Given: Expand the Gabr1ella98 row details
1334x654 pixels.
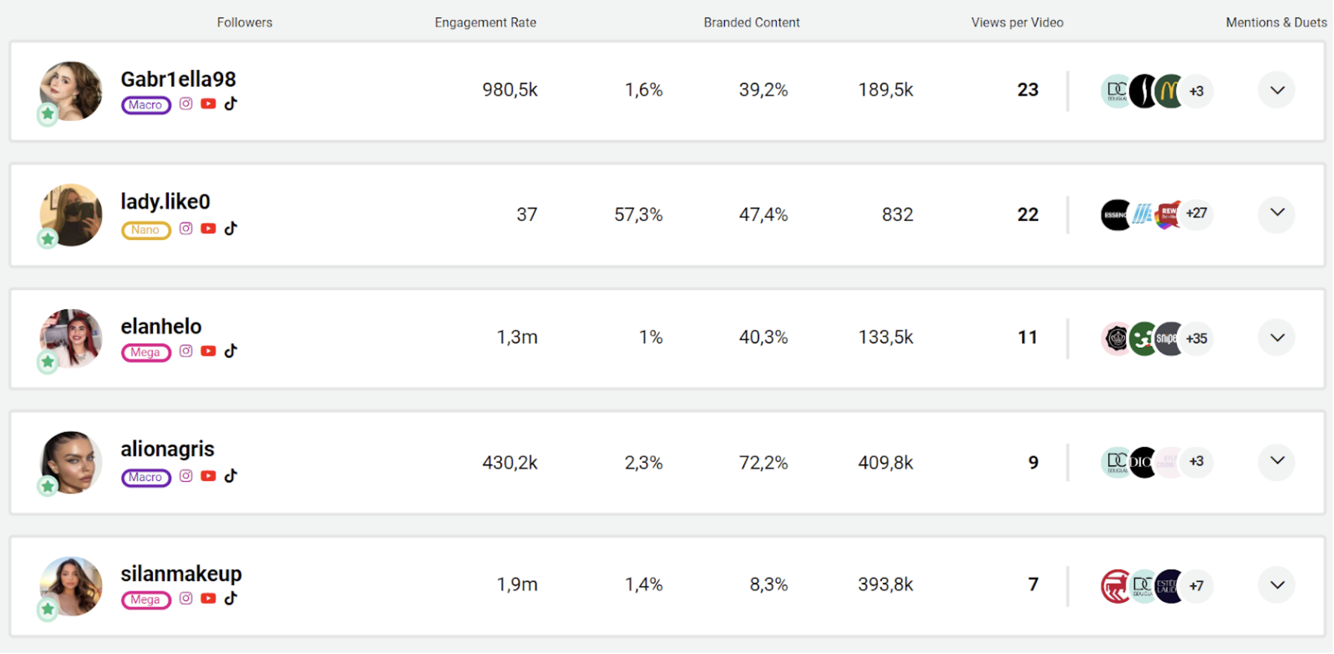Looking at the screenshot, I should click(x=1277, y=90).
